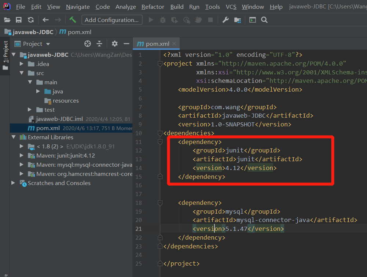Click the Save All icon
This screenshot has height=277, width=367.
point(19,20)
